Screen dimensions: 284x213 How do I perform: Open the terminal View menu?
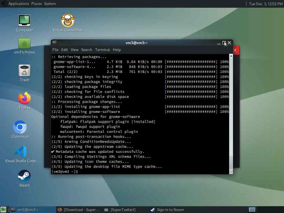(75, 50)
